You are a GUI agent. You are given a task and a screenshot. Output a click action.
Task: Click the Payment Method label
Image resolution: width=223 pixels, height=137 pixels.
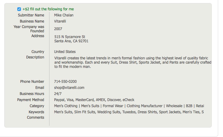[31, 100]
